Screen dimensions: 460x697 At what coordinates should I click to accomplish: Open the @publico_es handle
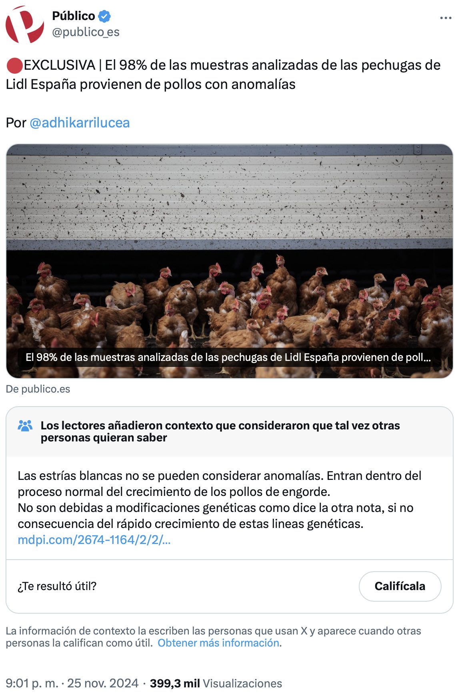point(86,32)
